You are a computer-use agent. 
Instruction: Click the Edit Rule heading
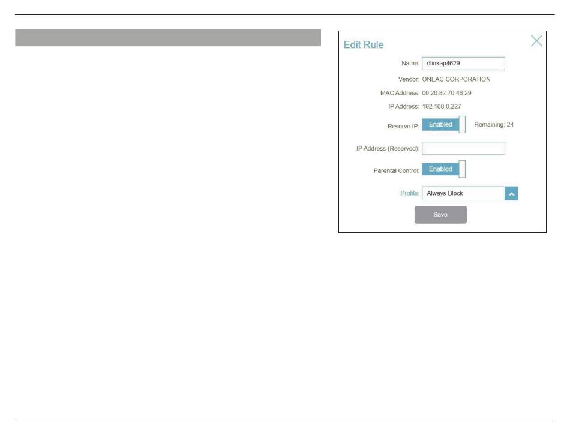(364, 44)
